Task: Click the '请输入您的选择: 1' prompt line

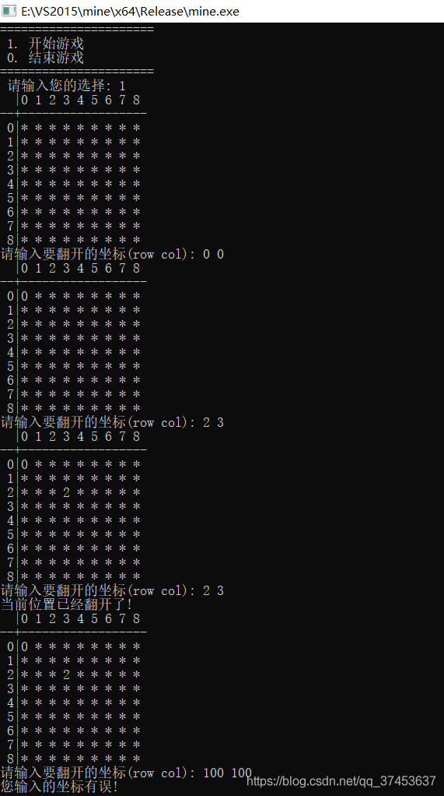Action: [66, 86]
